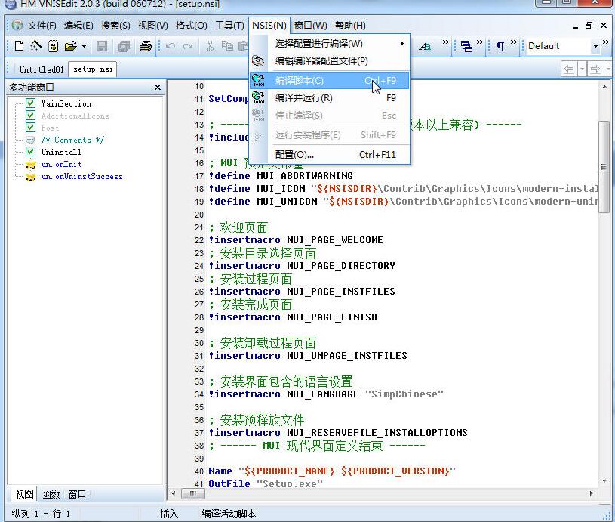Close the 多功能窗口 panel
The image size is (615, 522).
pyautogui.click(x=157, y=87)
